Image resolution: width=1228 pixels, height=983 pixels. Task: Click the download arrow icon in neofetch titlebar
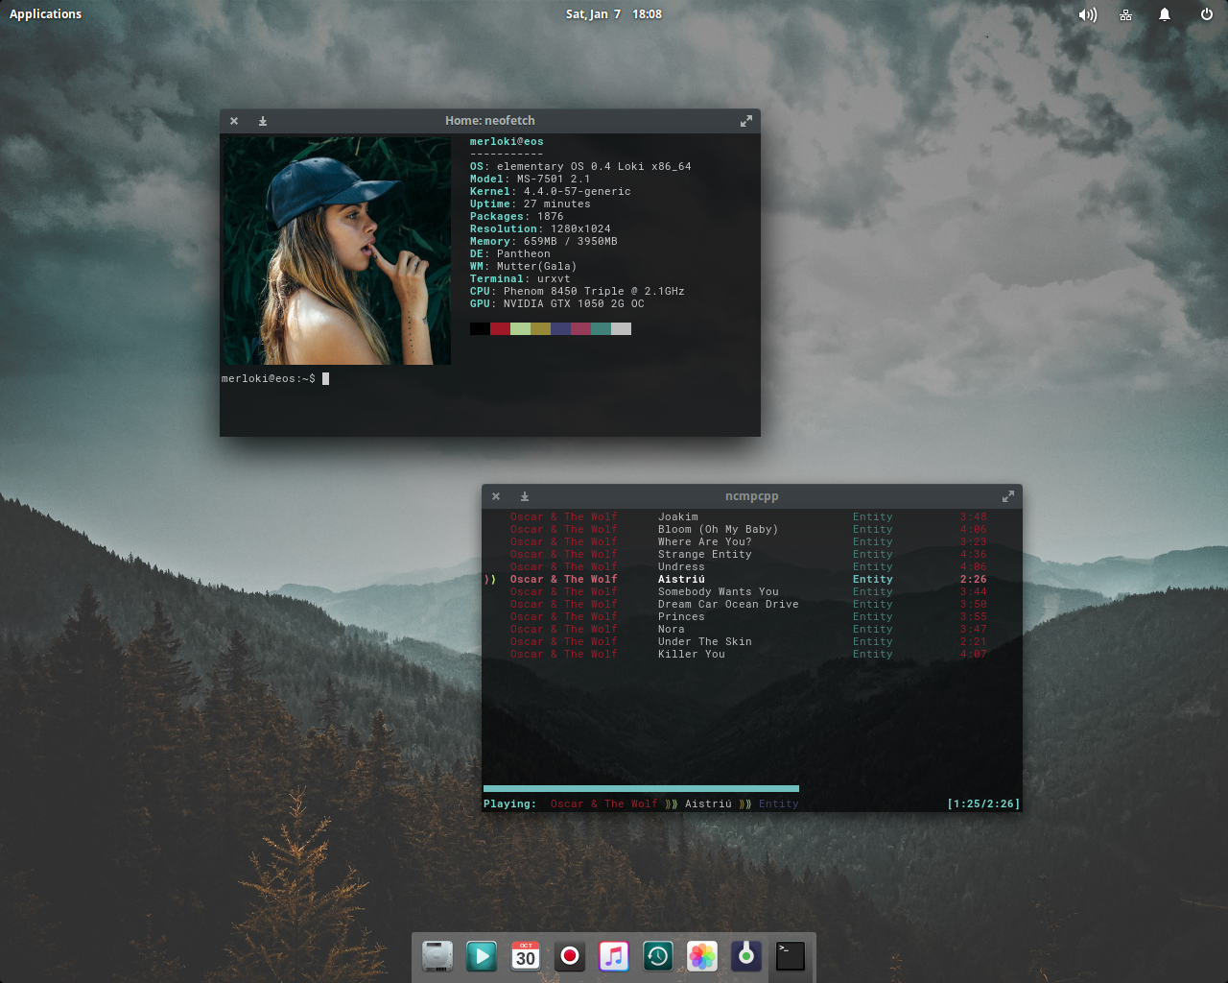tap(263, 121)
